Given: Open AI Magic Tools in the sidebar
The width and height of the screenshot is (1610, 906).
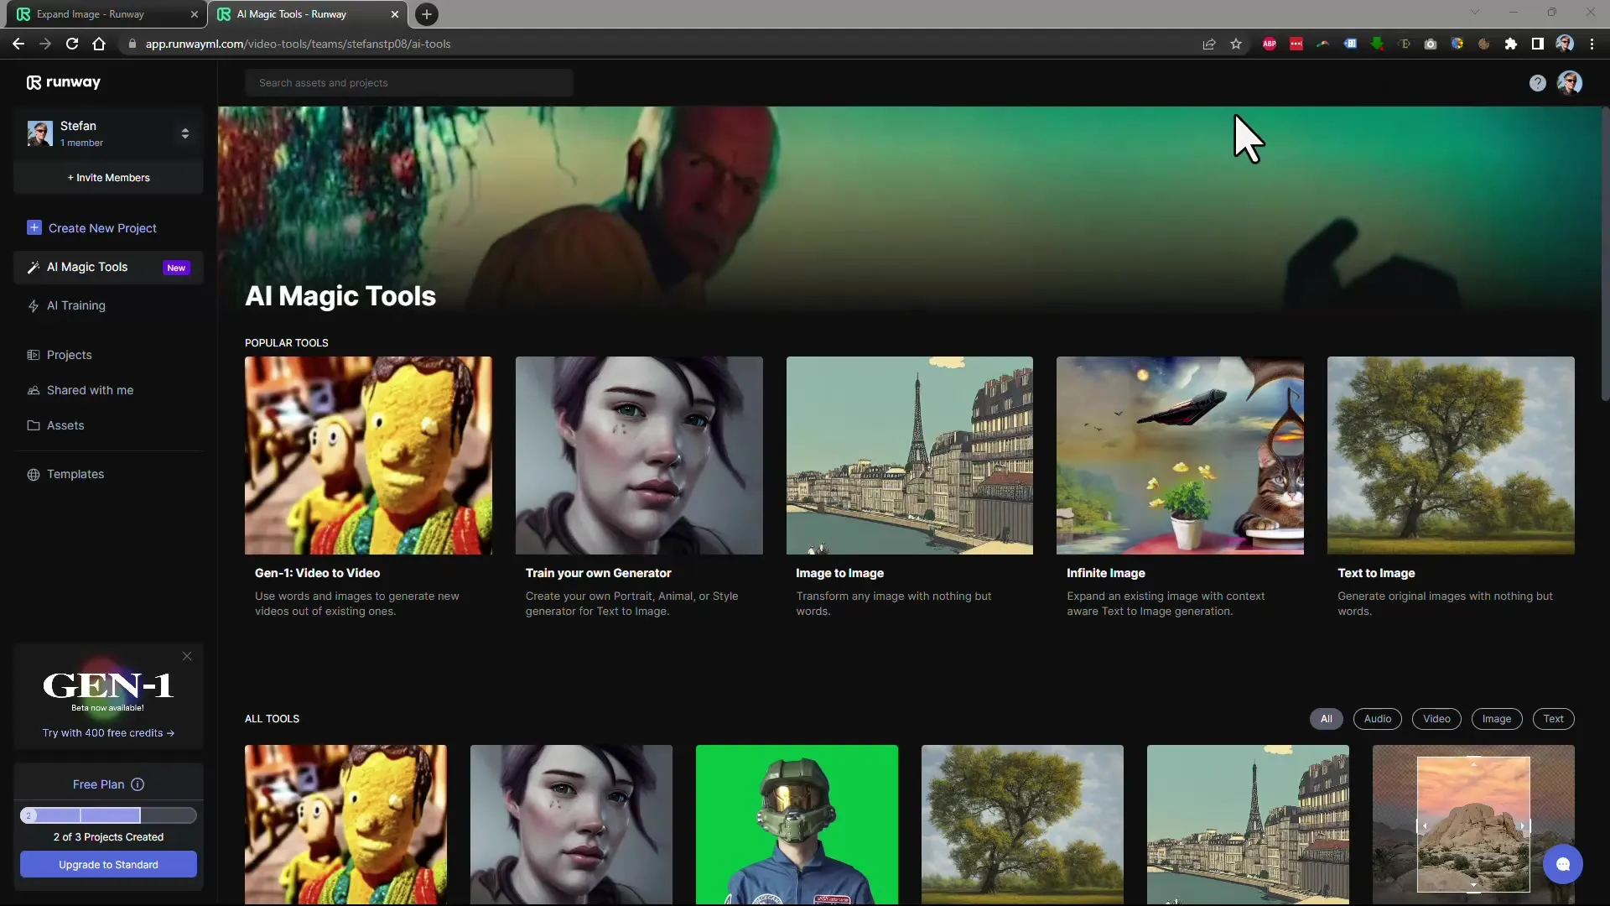Looking at the screenshot, I should (x=108, y=268).
